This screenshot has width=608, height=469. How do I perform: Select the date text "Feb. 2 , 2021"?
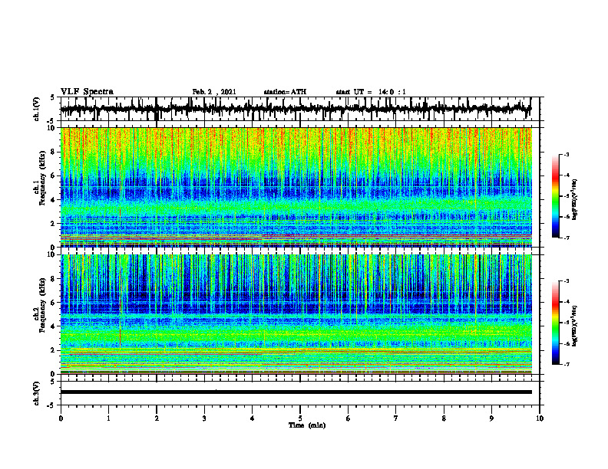tap(214, 92)
